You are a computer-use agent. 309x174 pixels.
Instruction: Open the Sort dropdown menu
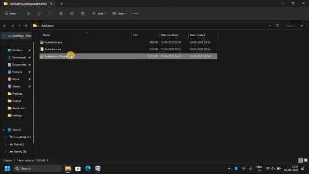(99, 14)
